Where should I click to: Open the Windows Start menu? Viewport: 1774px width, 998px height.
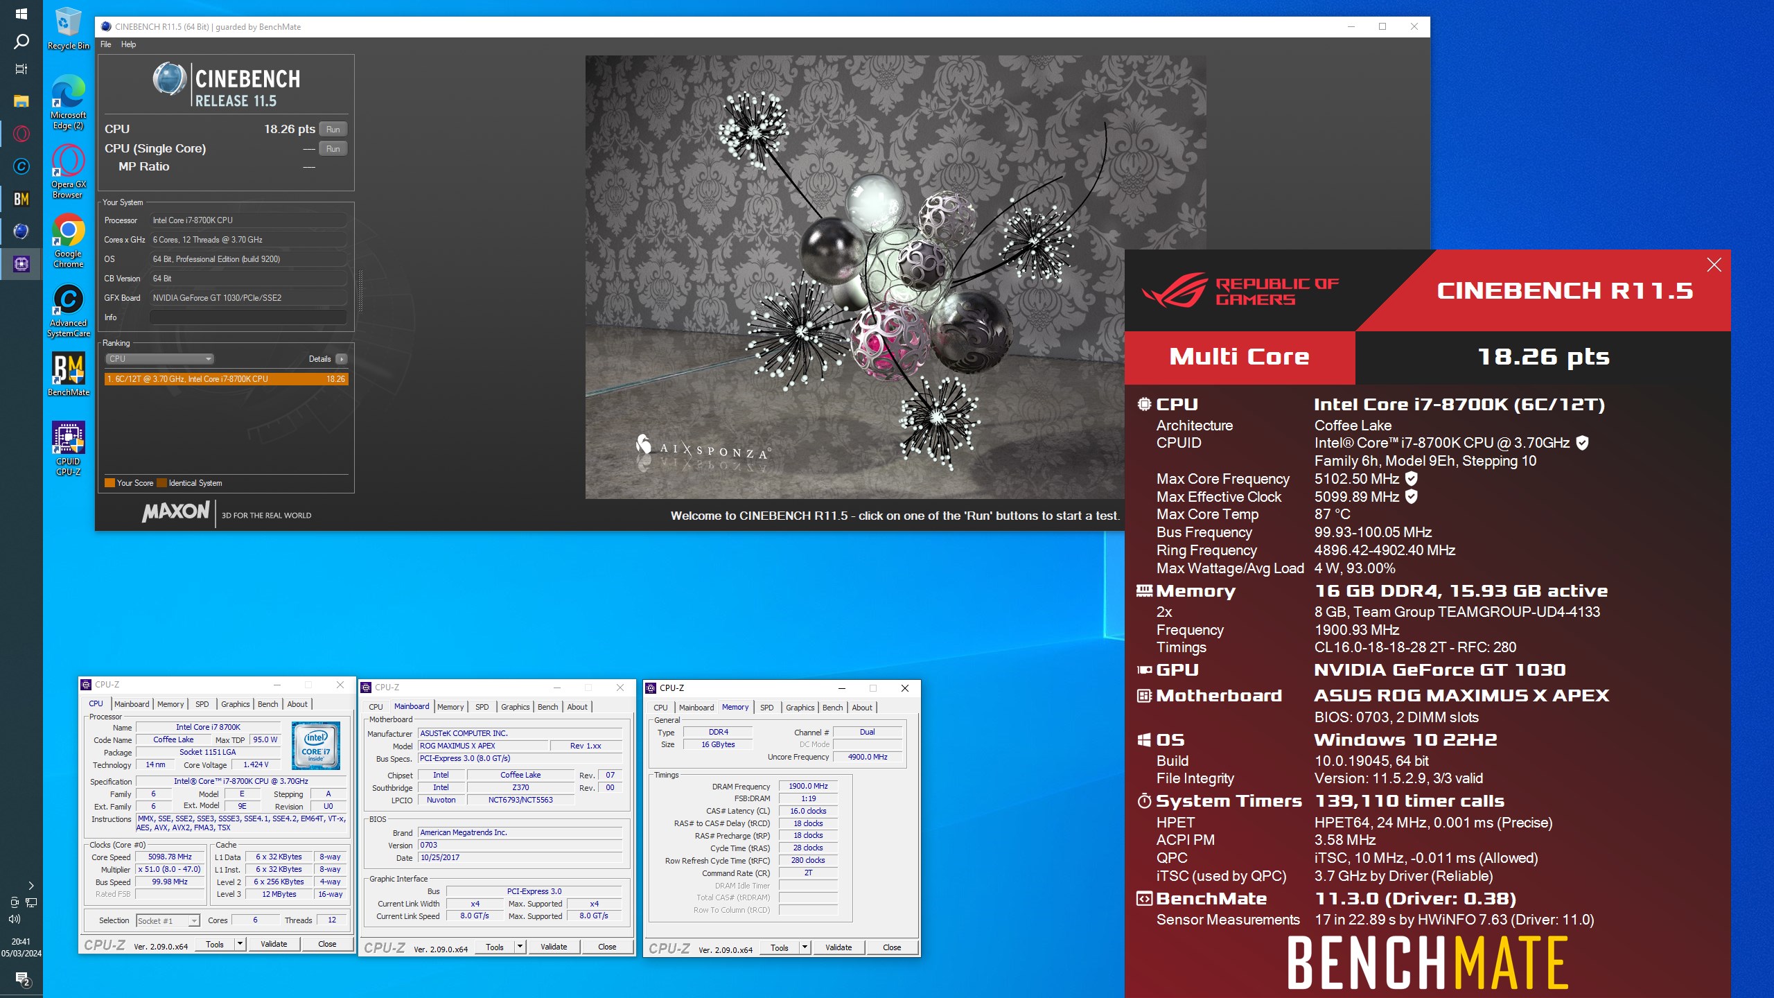pyautogui.click(x=21, y=14)
